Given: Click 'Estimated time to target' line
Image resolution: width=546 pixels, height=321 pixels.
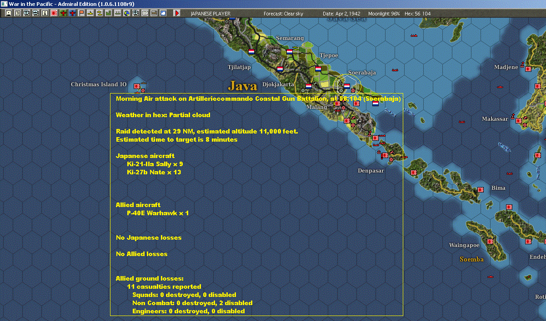Looking at the screenshot, I should tap(176, 139).
